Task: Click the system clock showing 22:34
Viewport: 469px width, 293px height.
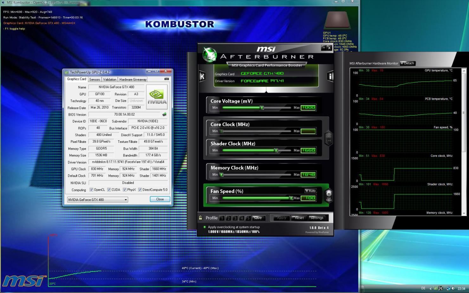Action: (461, 289)
